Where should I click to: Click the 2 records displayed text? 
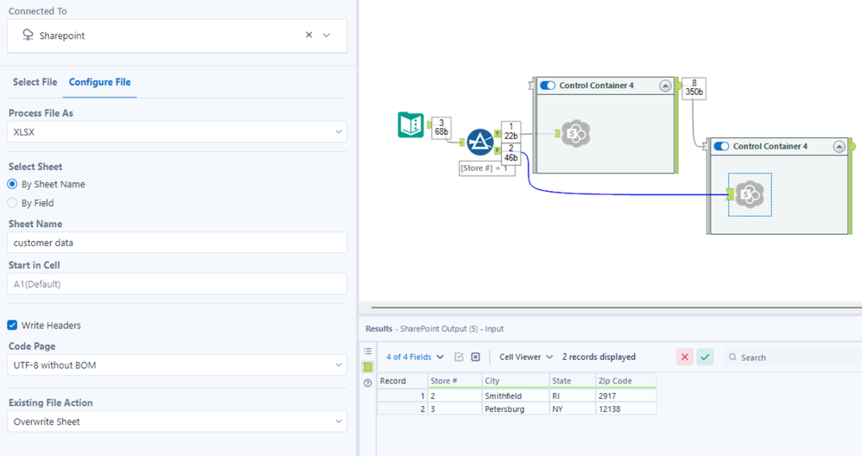click(x=599, y=357)
